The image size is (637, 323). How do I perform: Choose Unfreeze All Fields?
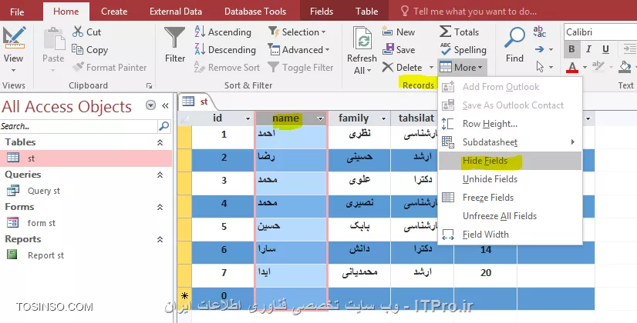(x=510, y=215)
